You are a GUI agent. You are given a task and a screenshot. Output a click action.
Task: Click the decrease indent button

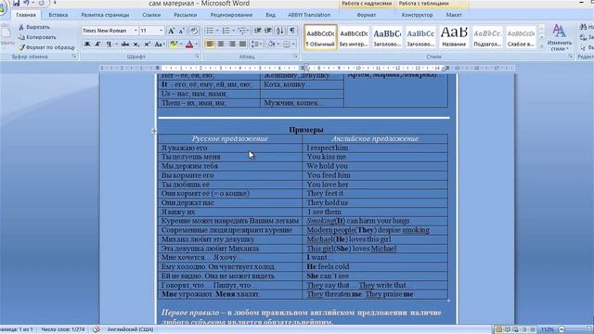pyautogui.click(x=258, y=31)
